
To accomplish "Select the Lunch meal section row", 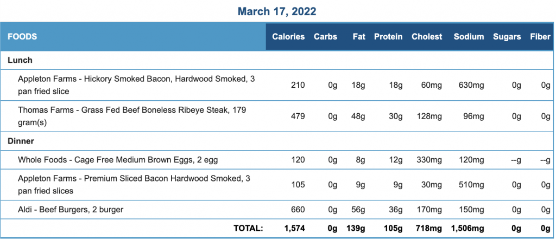I will tap(277, 60).
